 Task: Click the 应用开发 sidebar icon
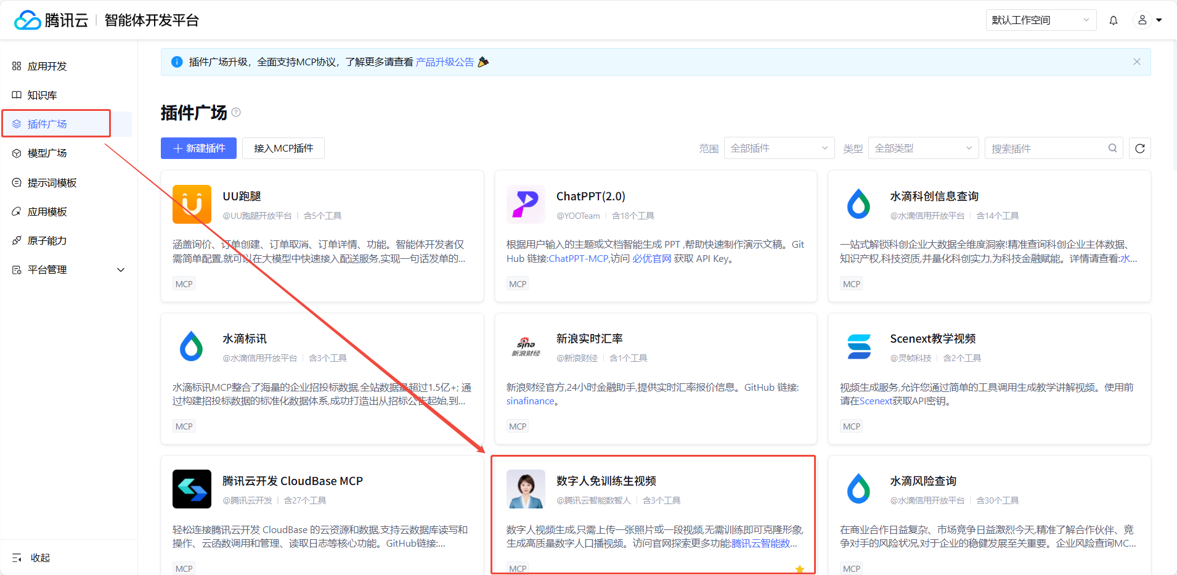pyautogui.click(x=17, y=66)
